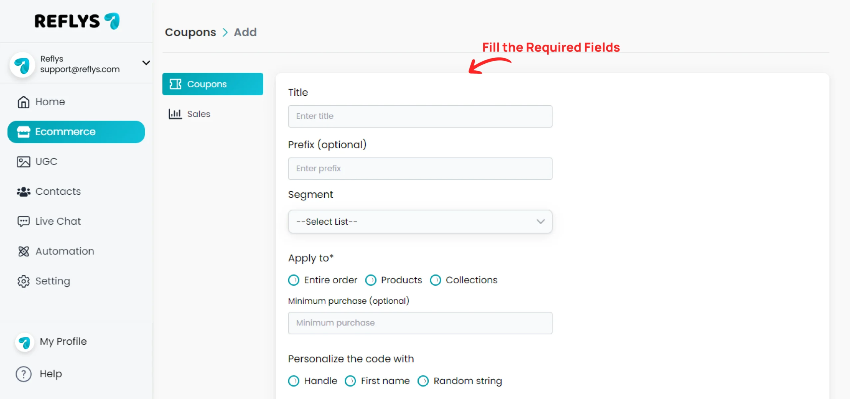Open Automation via its atom icon
This screenshot has height=399, width=850.
[x=23, y=251]
